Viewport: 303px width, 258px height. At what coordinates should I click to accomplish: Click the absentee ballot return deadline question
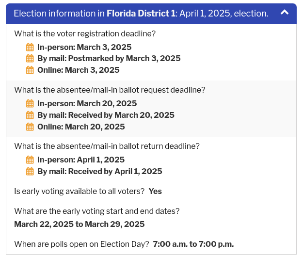pyautogui.click(x=107, y=146)
